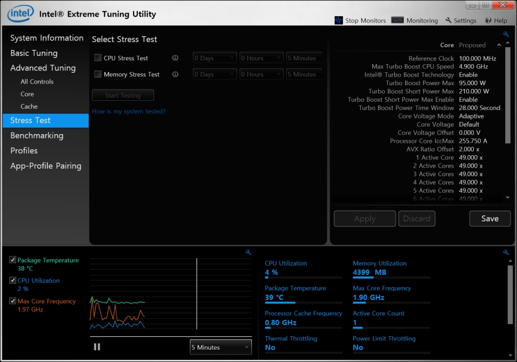Screen dimensions: 517x362
Task: Click the Save button
Action: coord(490,219)
